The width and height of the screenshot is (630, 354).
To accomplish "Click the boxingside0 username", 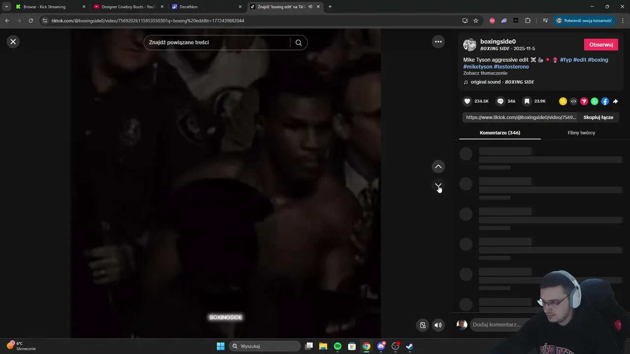I will [x=498, y=42].
